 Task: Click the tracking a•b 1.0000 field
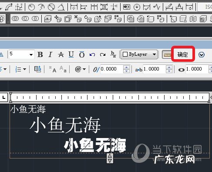click(x=155, y=69)
